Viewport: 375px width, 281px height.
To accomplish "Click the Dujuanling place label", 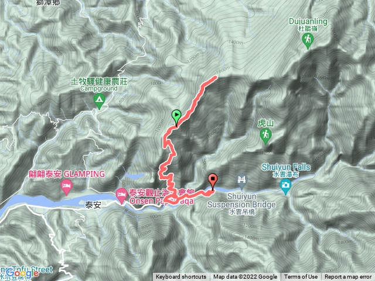I will [308, 22].
